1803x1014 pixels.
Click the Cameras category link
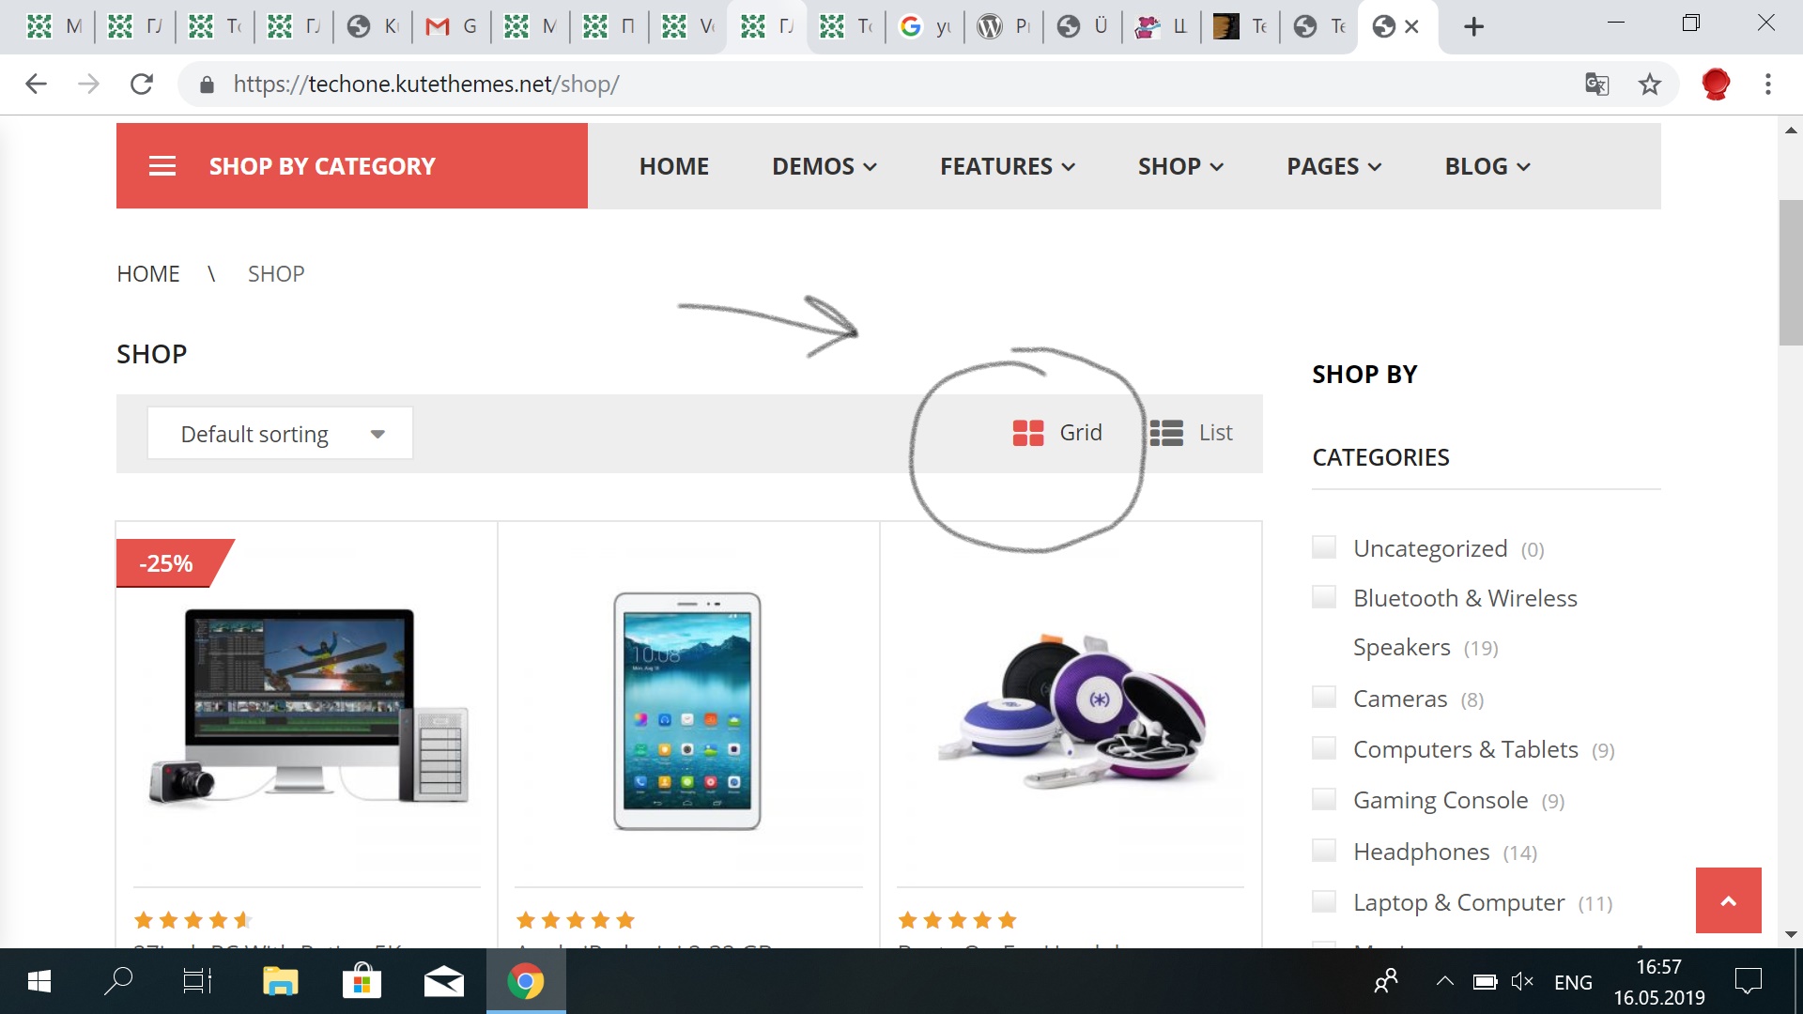(1400, 699)
